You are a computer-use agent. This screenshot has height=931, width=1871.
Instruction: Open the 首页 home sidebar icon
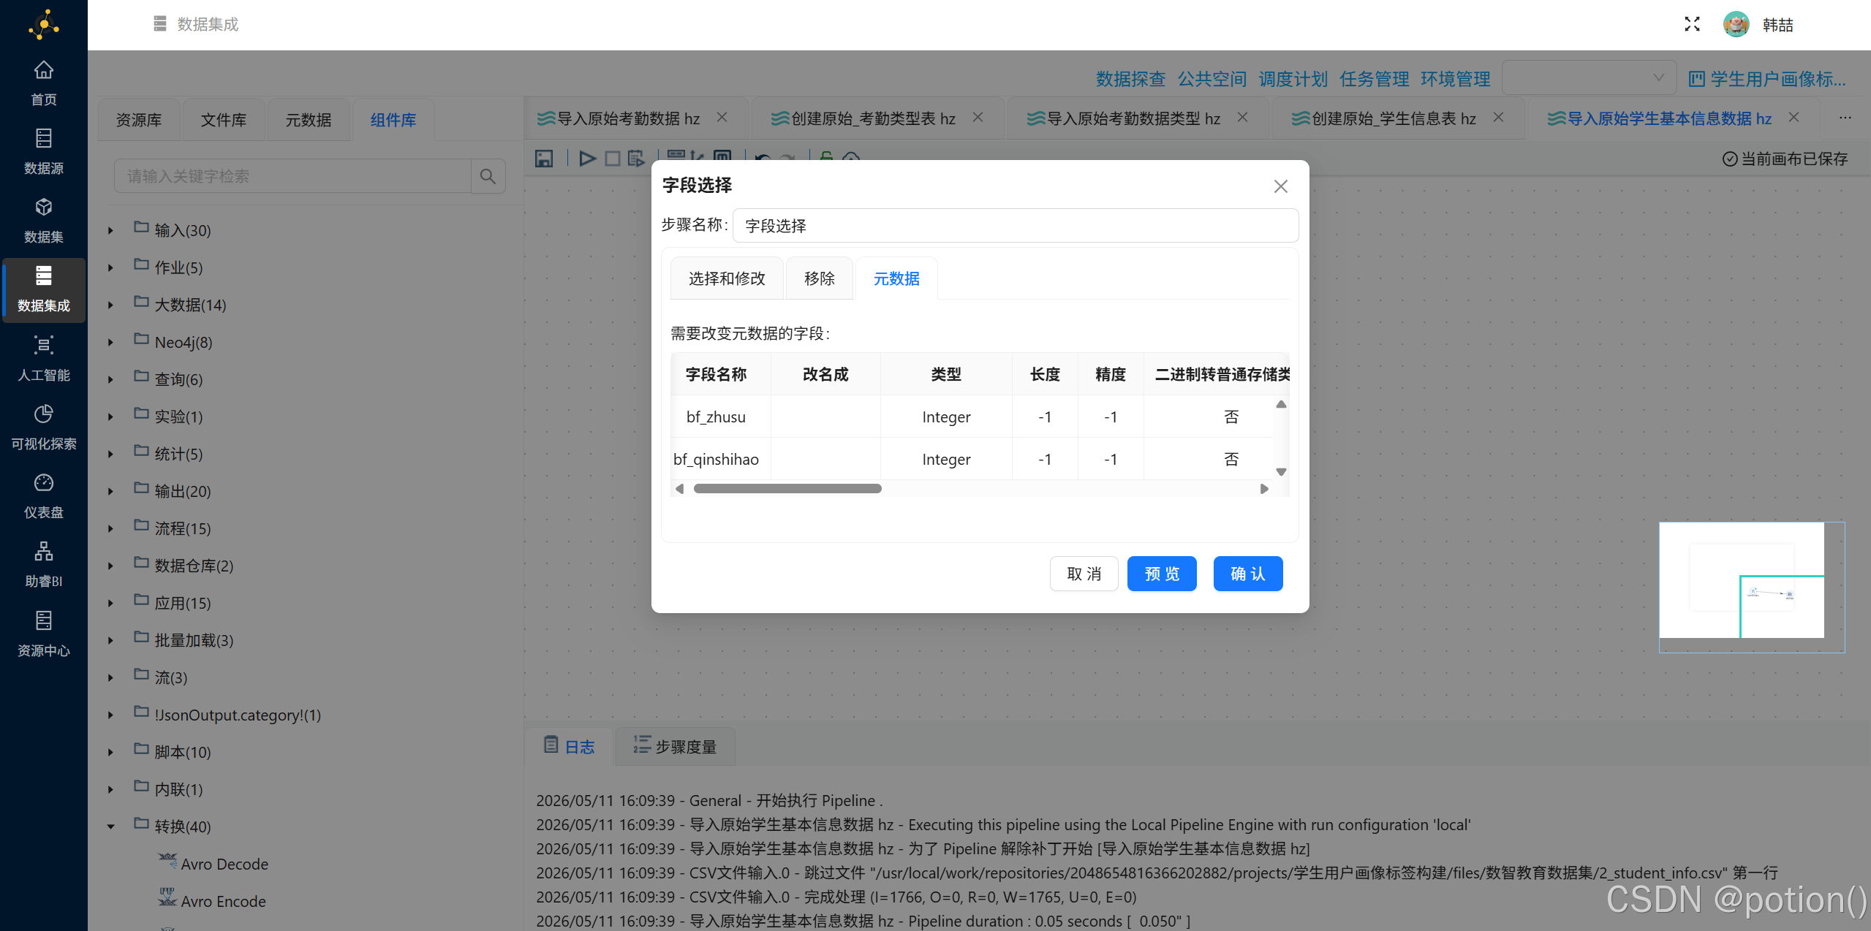44,83
